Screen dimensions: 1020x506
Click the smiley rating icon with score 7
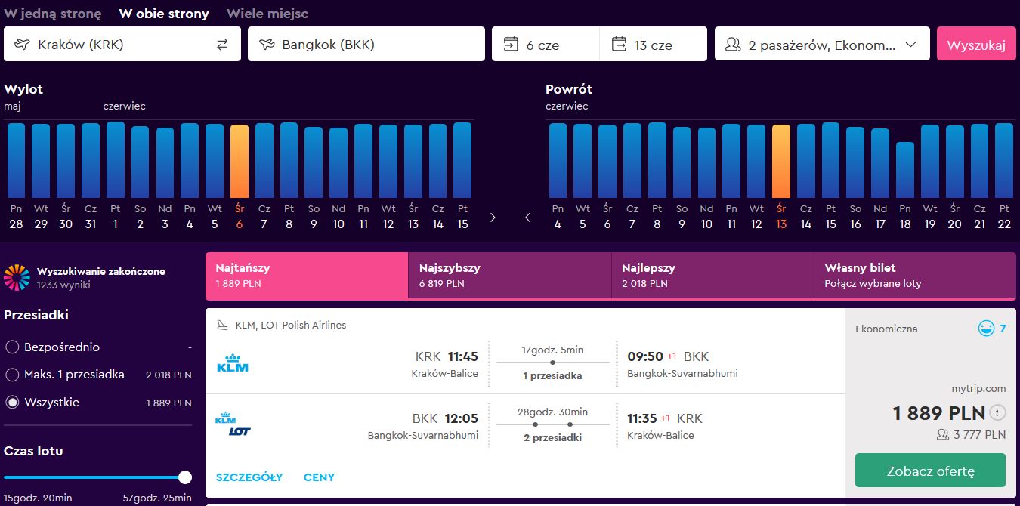[986, 329]
